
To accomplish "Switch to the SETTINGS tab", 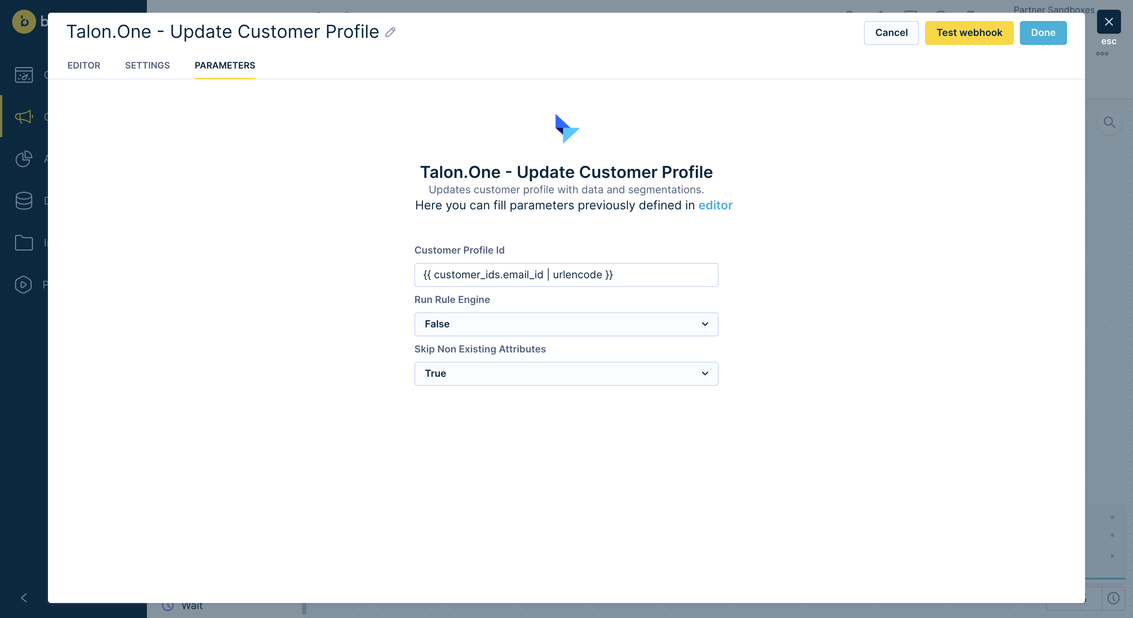I will (147, 66).
